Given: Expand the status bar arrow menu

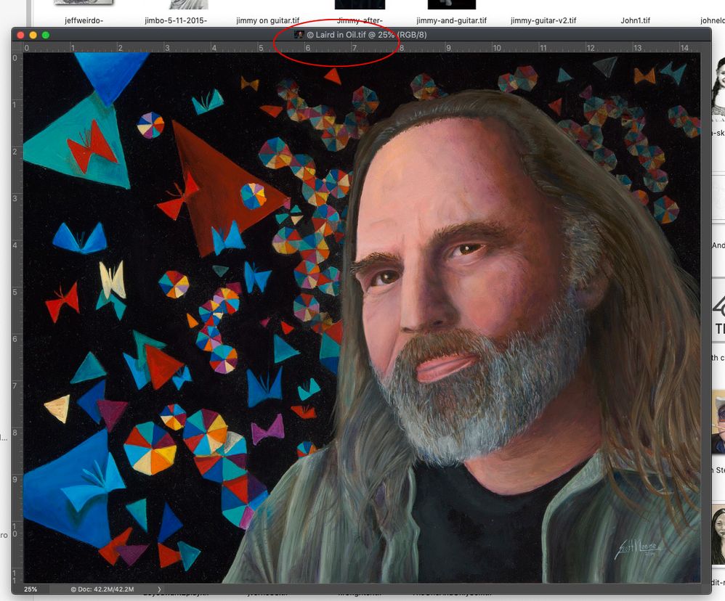Looking at the screenshot, I should coord(159,589).
